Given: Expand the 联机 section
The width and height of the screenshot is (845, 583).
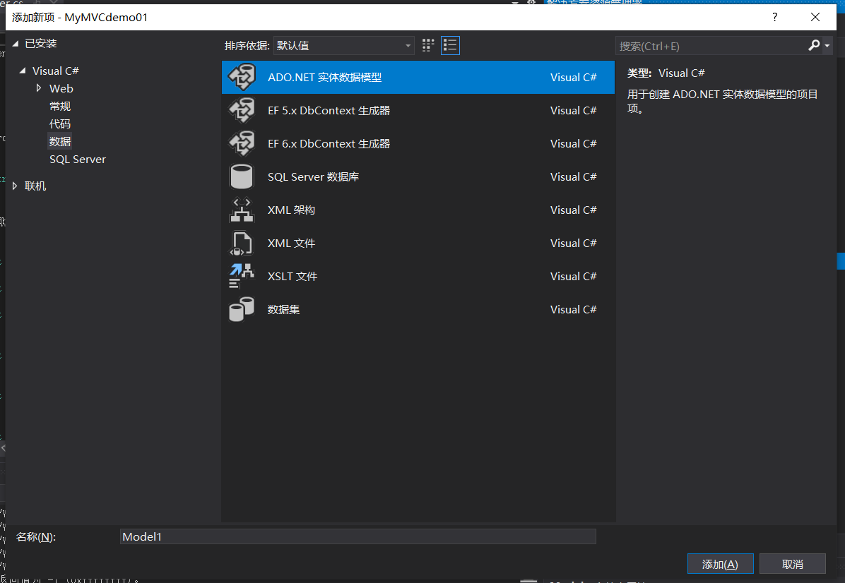Looking at the screenshot, I should click(x=14, y=186).
